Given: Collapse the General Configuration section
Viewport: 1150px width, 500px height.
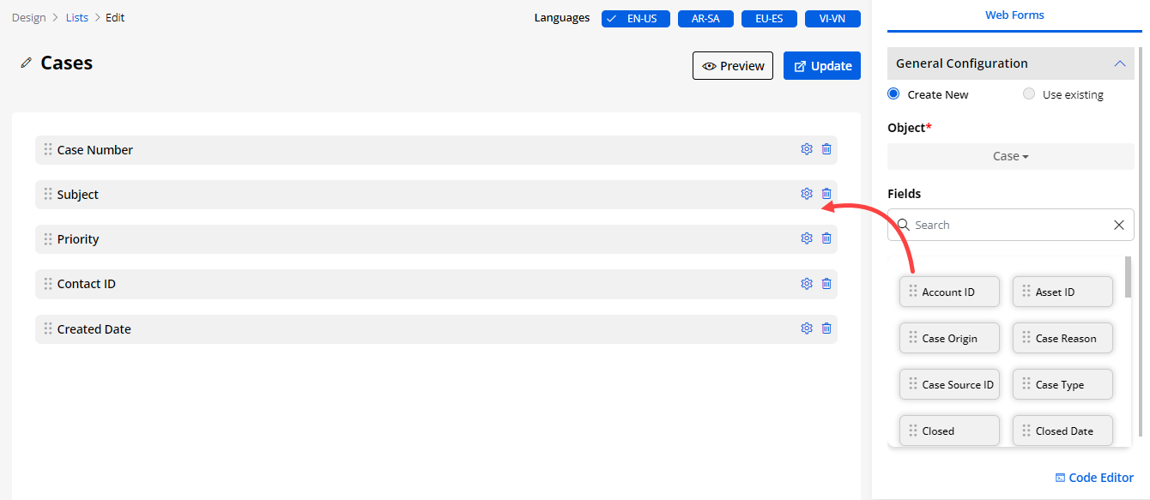Looking at the screenshot, I should 1118,63.
